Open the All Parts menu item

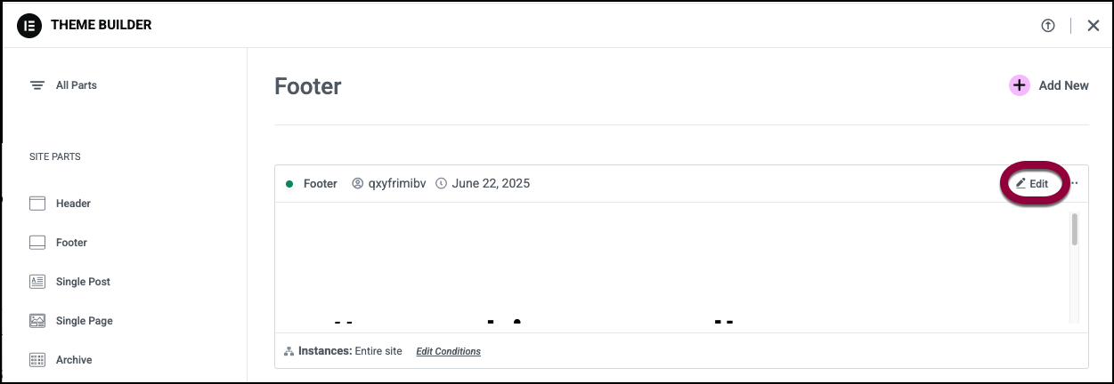pyautogui.click(x=77, y=85)
